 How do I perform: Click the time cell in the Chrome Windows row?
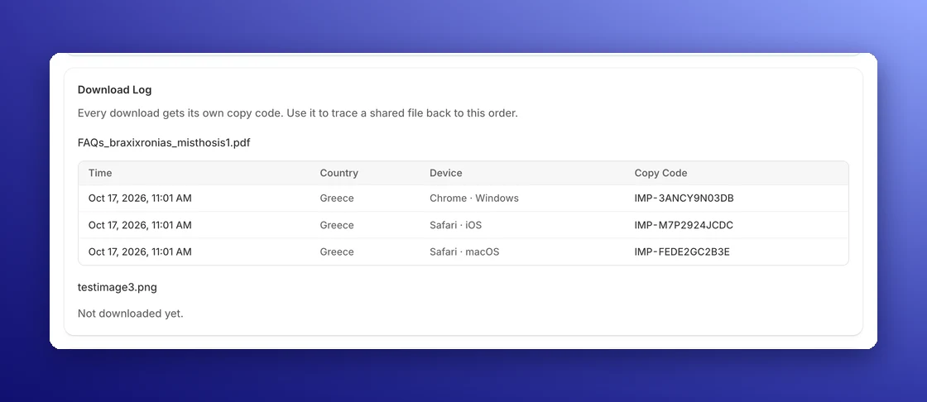click(140, 199)
